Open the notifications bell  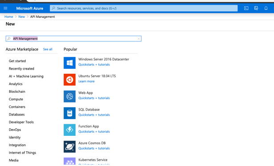266,8
